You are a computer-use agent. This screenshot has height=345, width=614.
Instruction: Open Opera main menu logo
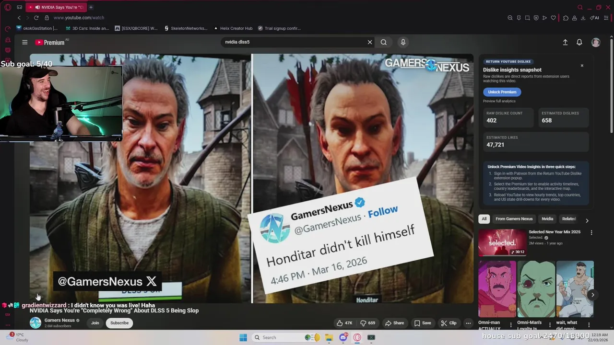(x=8, y=7)
